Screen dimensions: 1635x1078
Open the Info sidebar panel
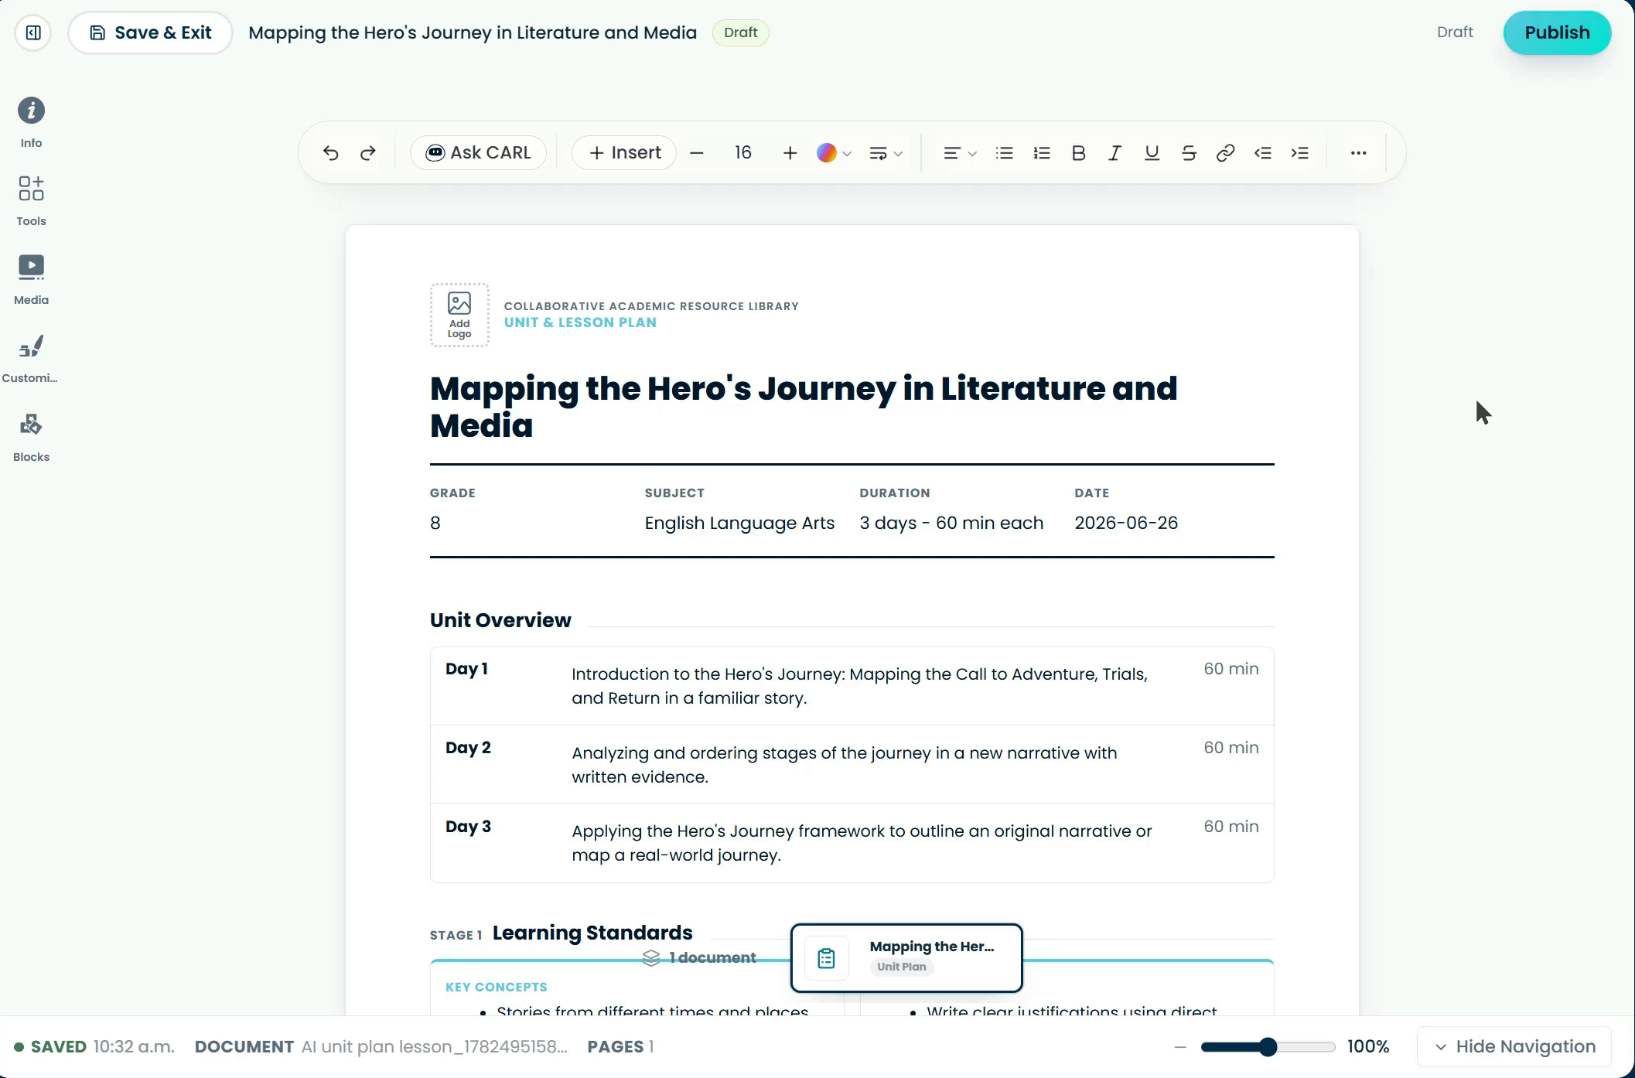pyautogui.click(x=31, y=123)
